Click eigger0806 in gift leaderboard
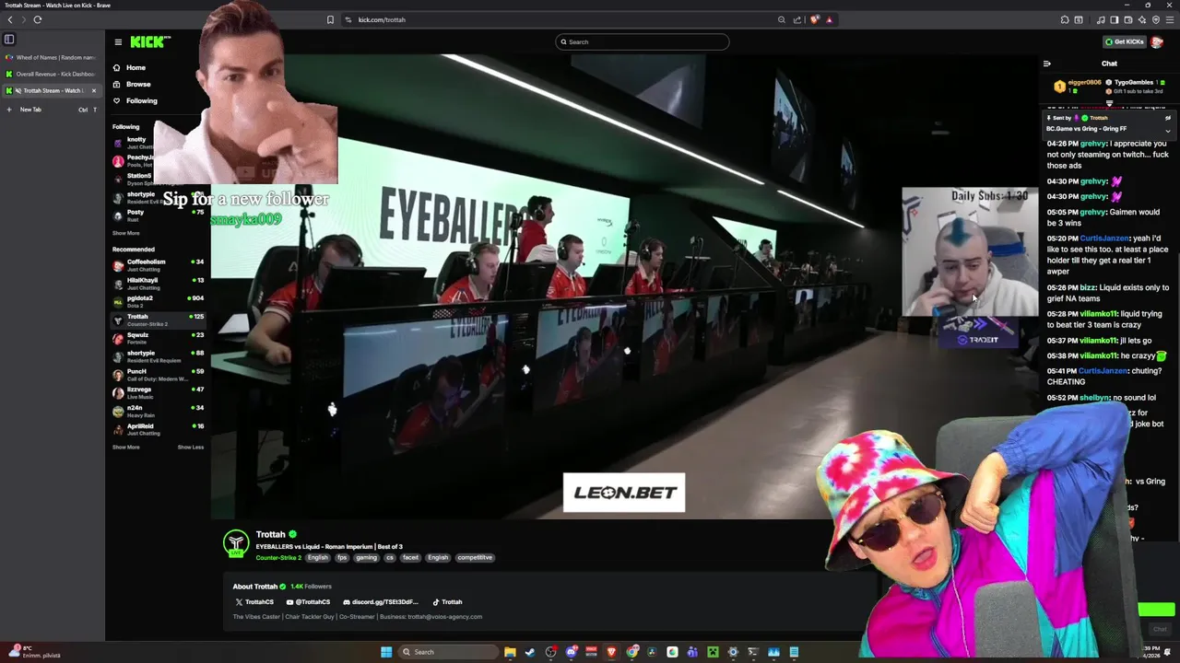The width and height of the screenshot is (1180, 663). point(1084,83)
